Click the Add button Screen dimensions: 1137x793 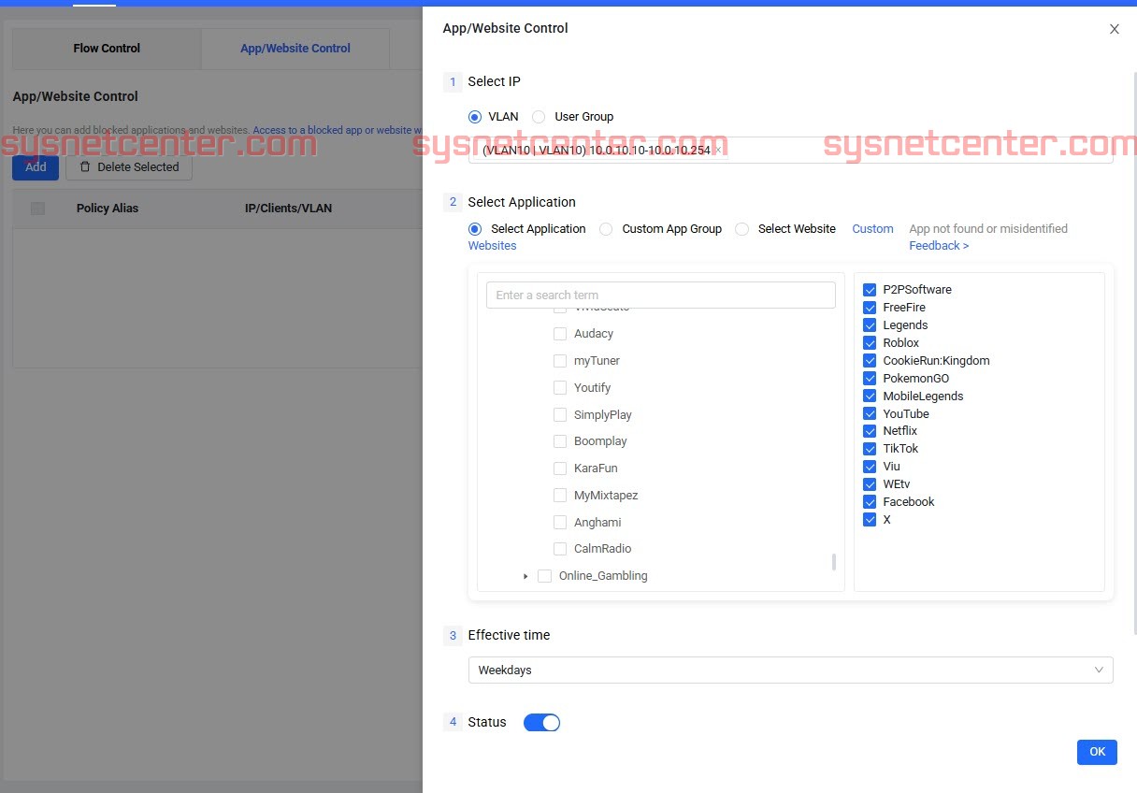[x=36, y=167]
